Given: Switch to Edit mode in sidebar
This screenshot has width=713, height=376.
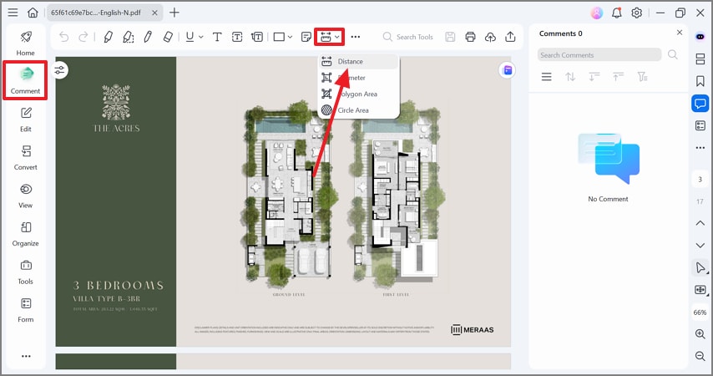Looking at the screenshot, I should (x=25, y=119).
